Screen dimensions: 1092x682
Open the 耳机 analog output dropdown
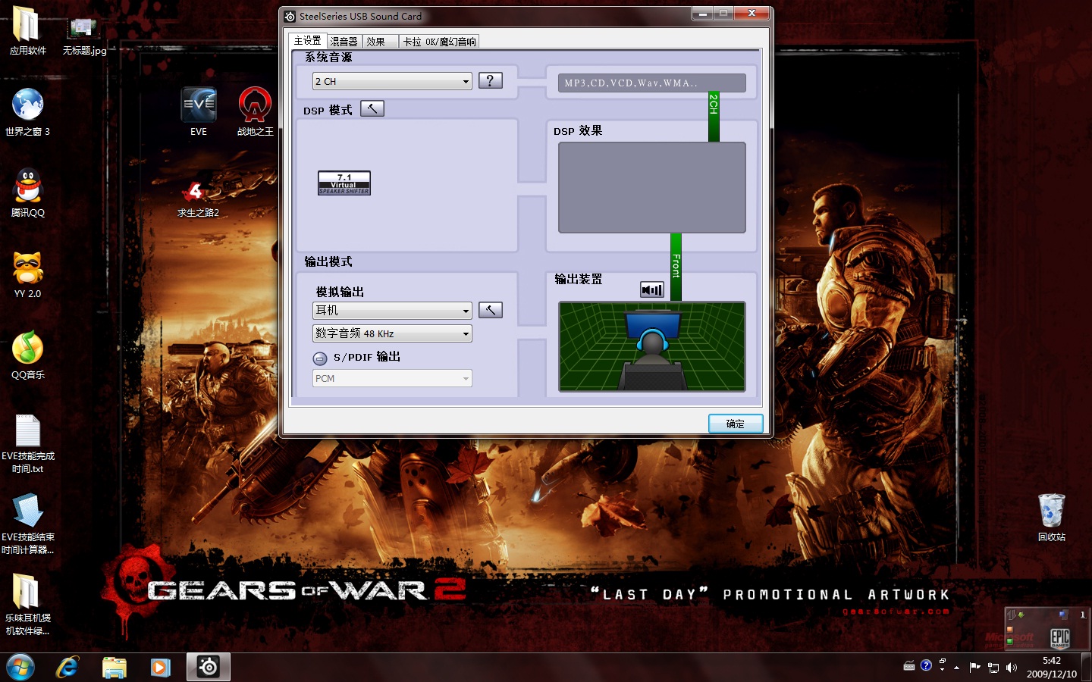(392, 311)
